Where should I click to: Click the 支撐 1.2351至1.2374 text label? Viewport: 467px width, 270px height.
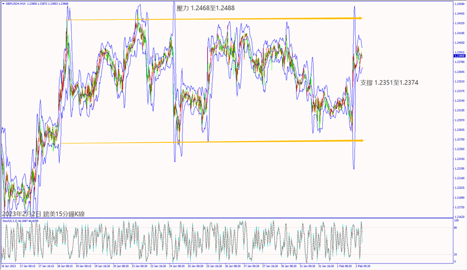pyautogui.click(x=389, y=82)
